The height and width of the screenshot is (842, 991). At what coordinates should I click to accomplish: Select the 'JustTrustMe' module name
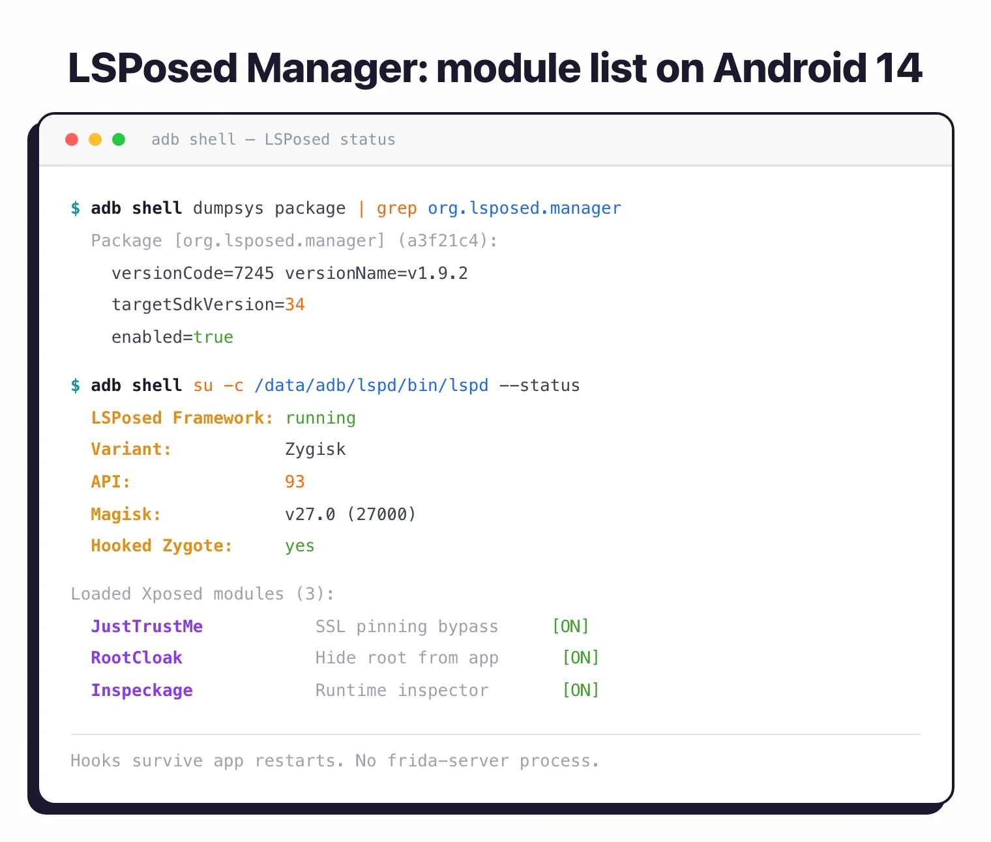click(147, 626)
